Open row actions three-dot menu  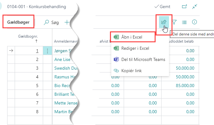(47, 51)
